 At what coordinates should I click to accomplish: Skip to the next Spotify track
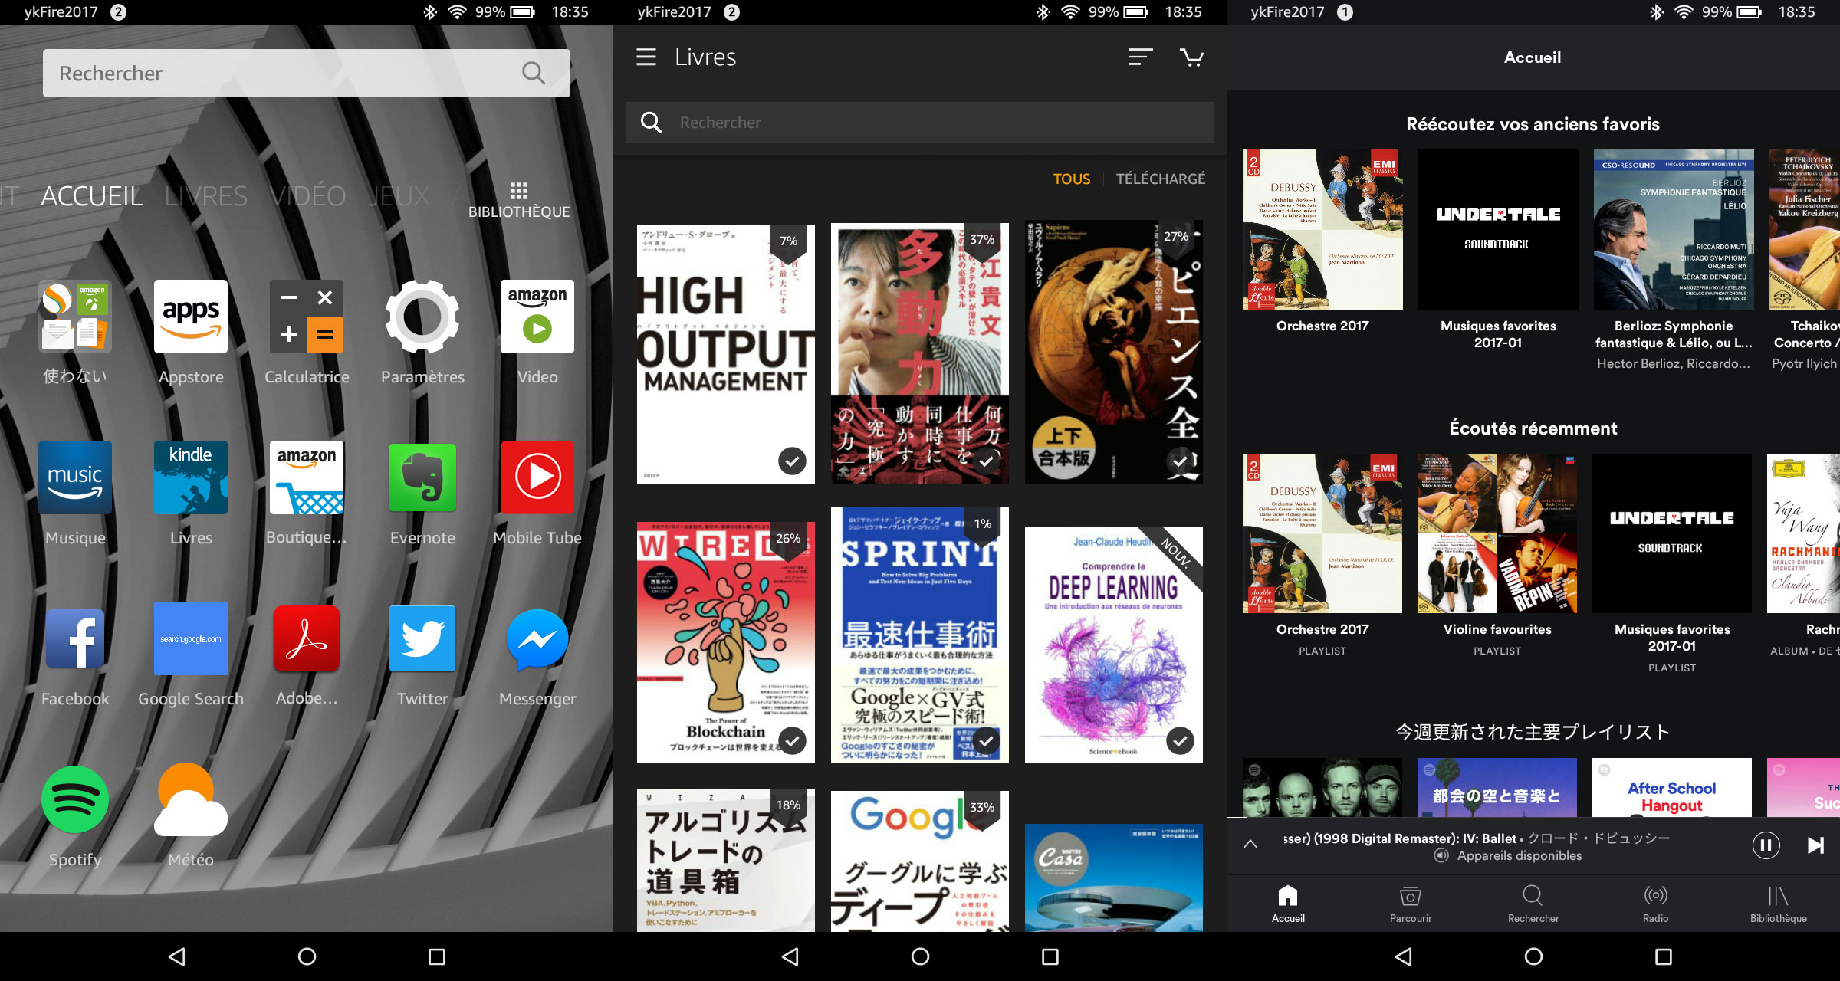1815,845
